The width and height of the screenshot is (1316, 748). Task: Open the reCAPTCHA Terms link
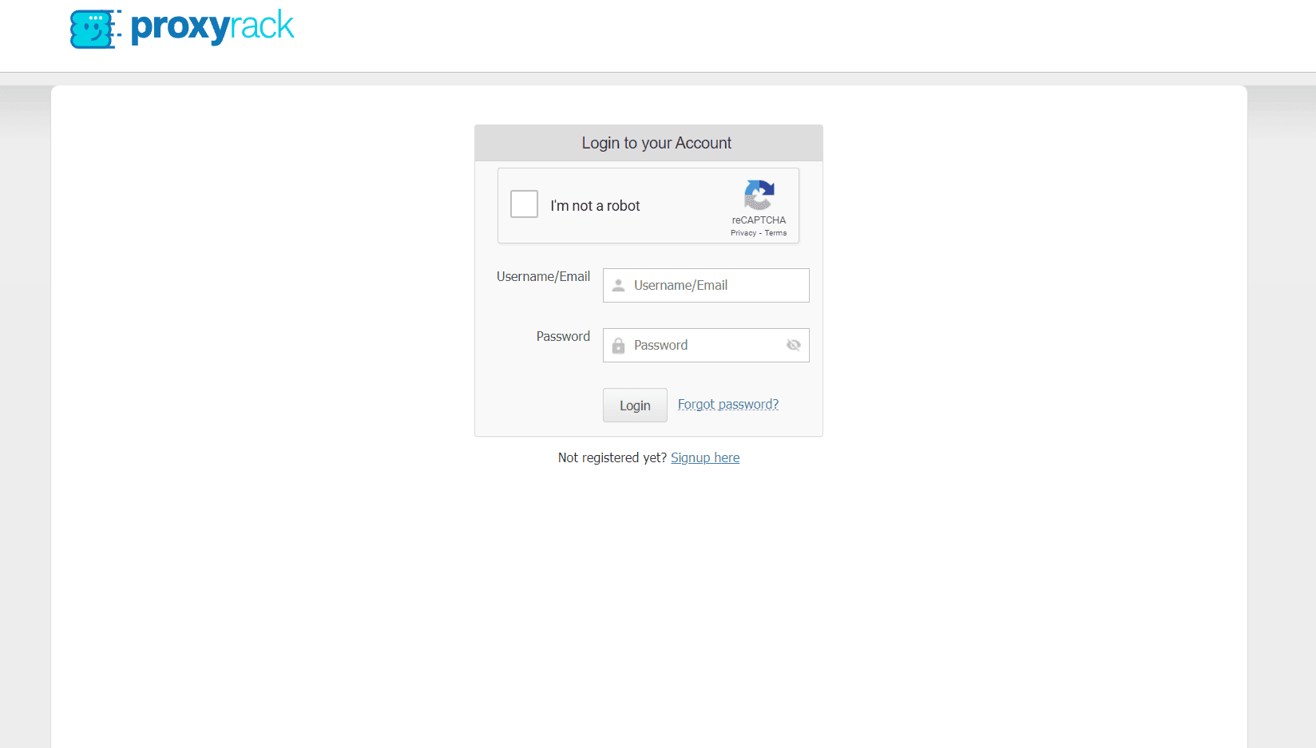pyautogui.click(x=775, y=233)
